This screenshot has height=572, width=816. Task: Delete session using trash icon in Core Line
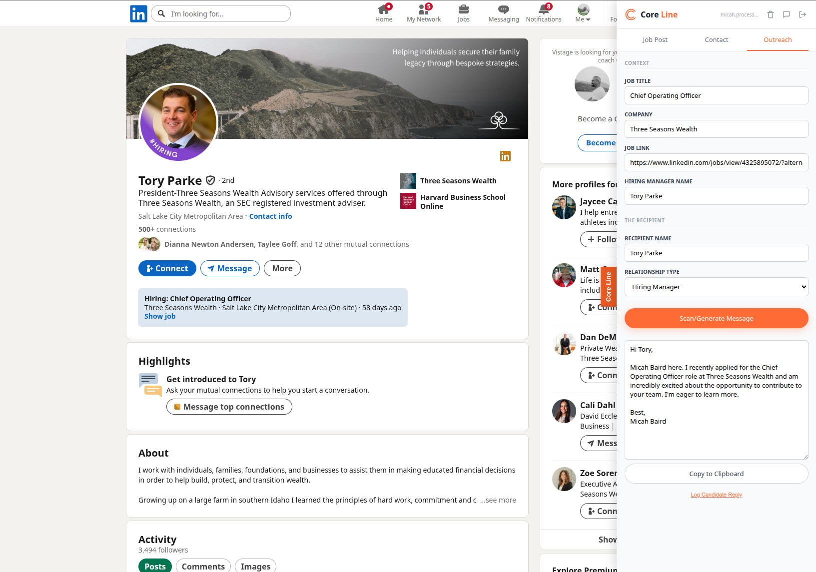pos(771,14)
